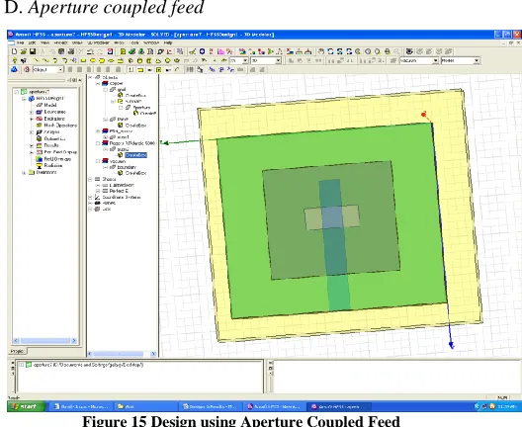Switch to the Project tab
This screenshot has width=522, height=427.
(x=17, y=351)
